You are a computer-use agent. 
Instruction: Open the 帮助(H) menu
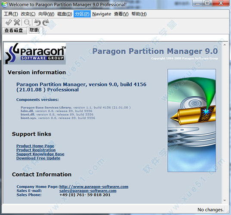coord(139,14)
